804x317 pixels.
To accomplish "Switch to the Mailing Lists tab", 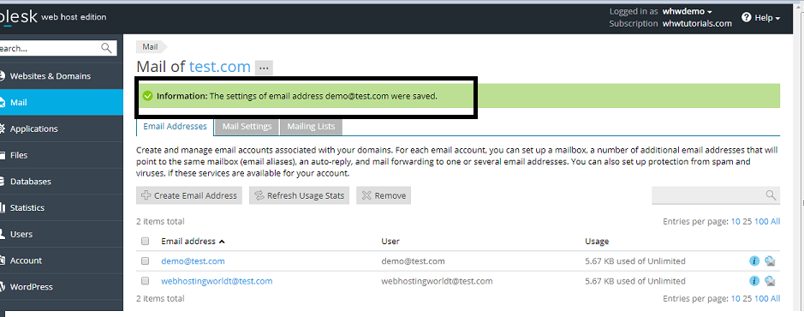I will point(311,126).
